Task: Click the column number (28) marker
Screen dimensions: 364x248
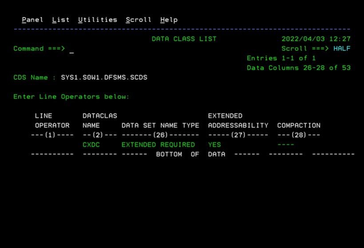Action: pos(299,135)
